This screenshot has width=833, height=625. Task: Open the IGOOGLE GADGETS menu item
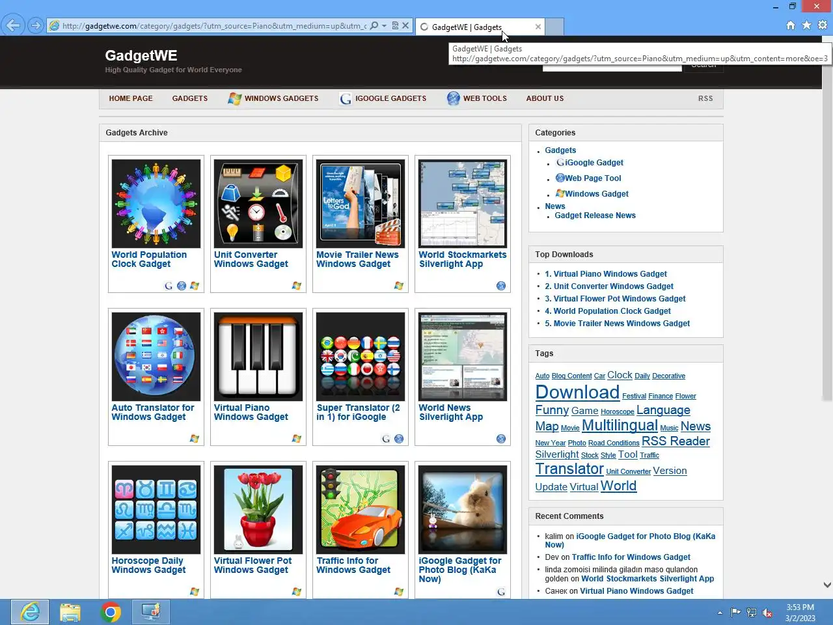[x=383, y=98]
